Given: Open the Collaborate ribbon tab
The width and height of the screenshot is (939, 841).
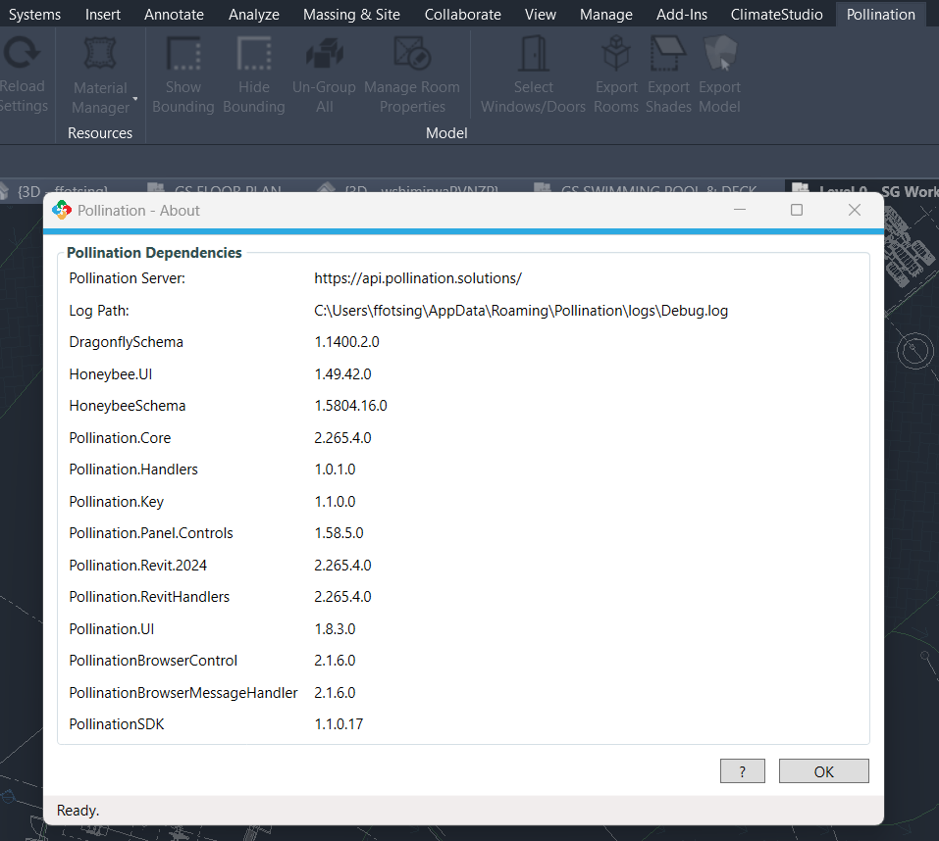Looking at the screenshot, I should (x=463, y=15).
